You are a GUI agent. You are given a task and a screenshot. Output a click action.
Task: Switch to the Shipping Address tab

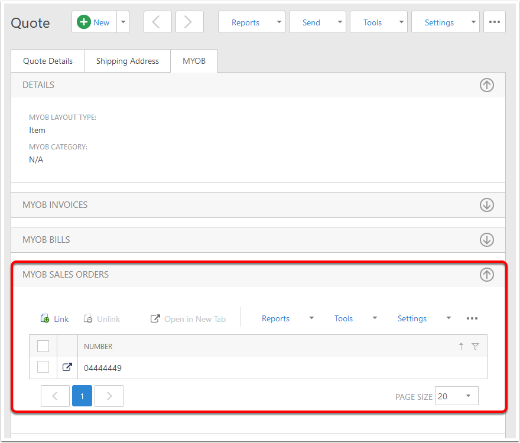click(x=128, y=61)
